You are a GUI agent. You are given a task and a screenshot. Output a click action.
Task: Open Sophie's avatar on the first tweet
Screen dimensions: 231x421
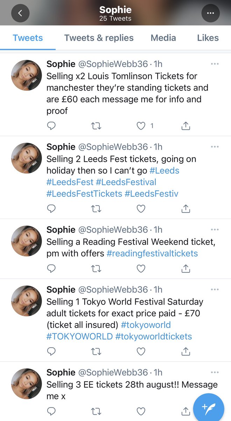pyautogui.click(x=27, y=75)
